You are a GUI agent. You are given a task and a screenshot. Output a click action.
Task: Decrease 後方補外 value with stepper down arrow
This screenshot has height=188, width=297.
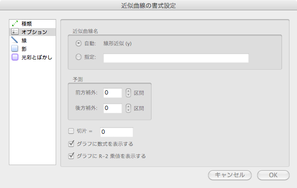click(x=129, y=111)
